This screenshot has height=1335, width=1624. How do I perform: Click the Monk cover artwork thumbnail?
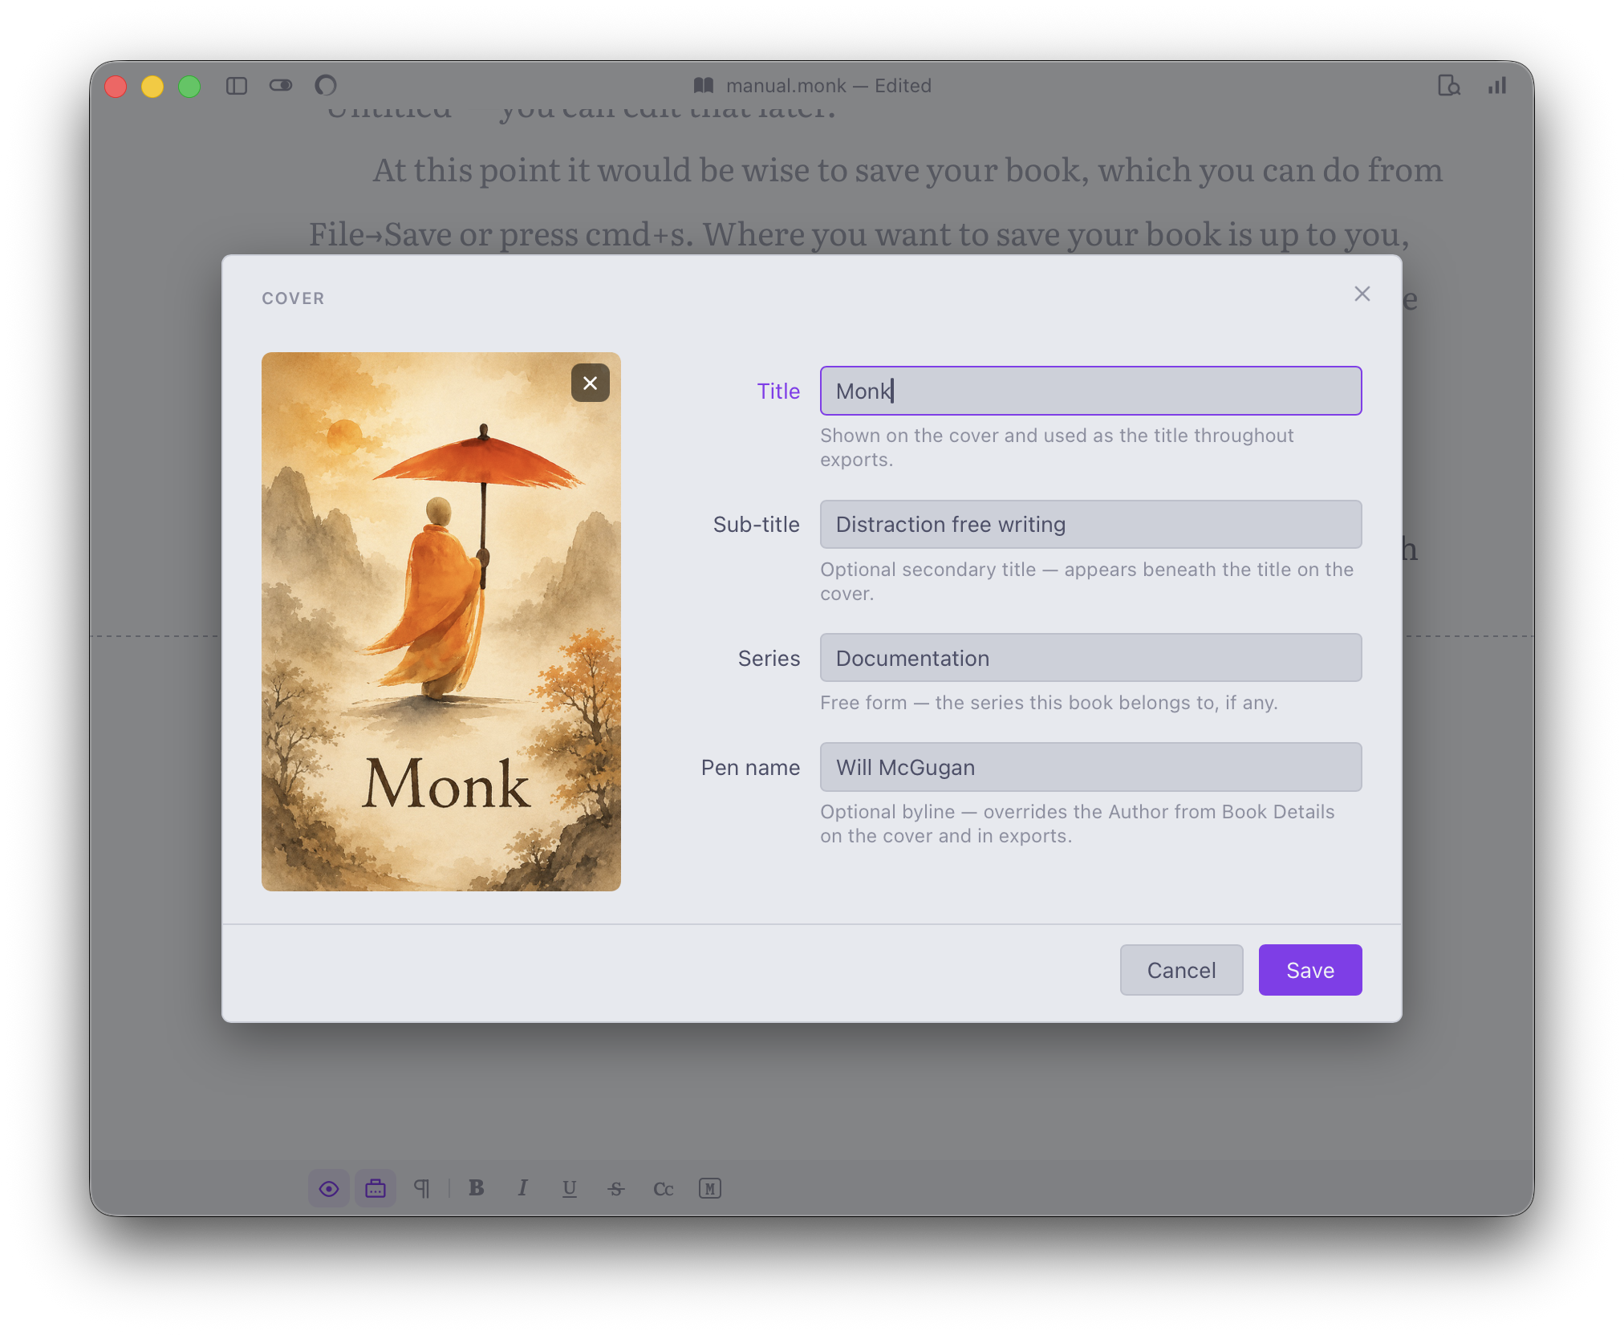[441, 621]
